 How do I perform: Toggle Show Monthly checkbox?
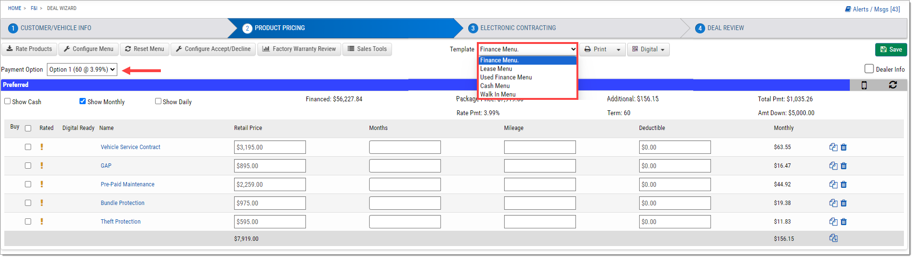[x=82, y=101]
